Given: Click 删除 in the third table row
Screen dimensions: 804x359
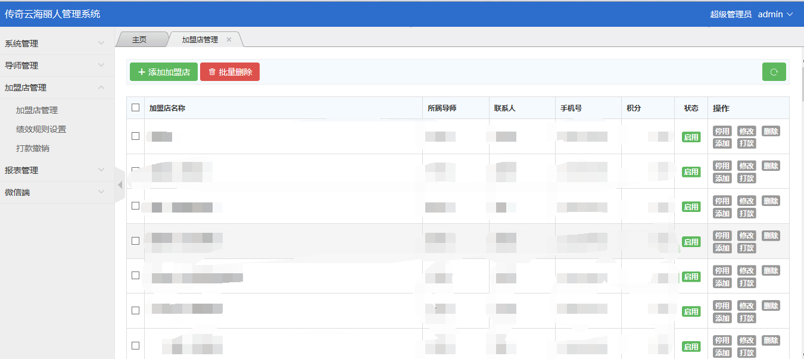Looking at the screenshot, I should coord(771,201).
